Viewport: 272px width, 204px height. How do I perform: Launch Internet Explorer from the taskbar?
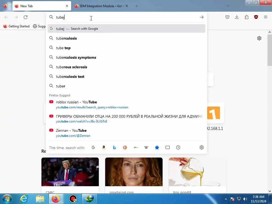click(x=24, y=199)
